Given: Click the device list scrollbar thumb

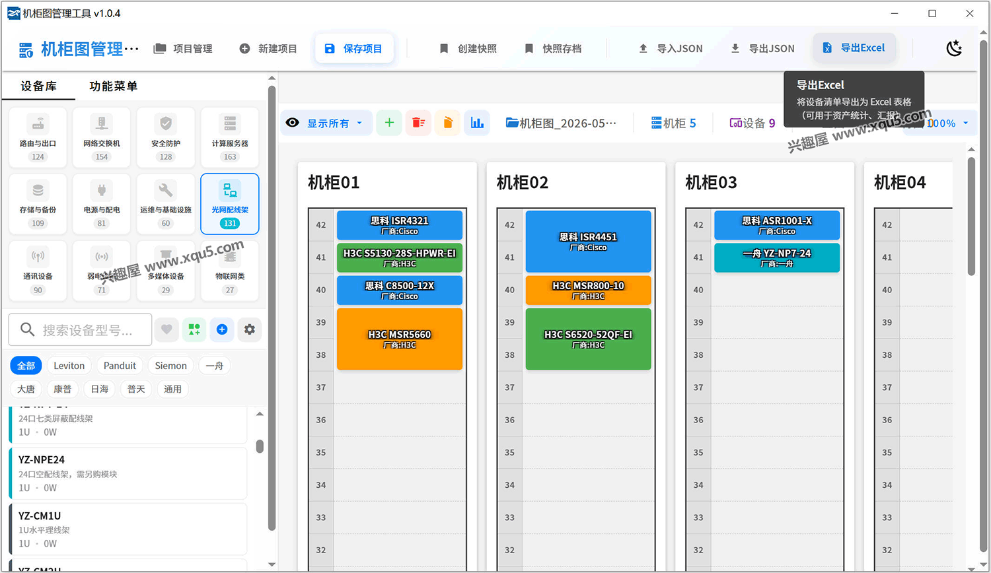Looking at the screenshot, I should (260, 447).
